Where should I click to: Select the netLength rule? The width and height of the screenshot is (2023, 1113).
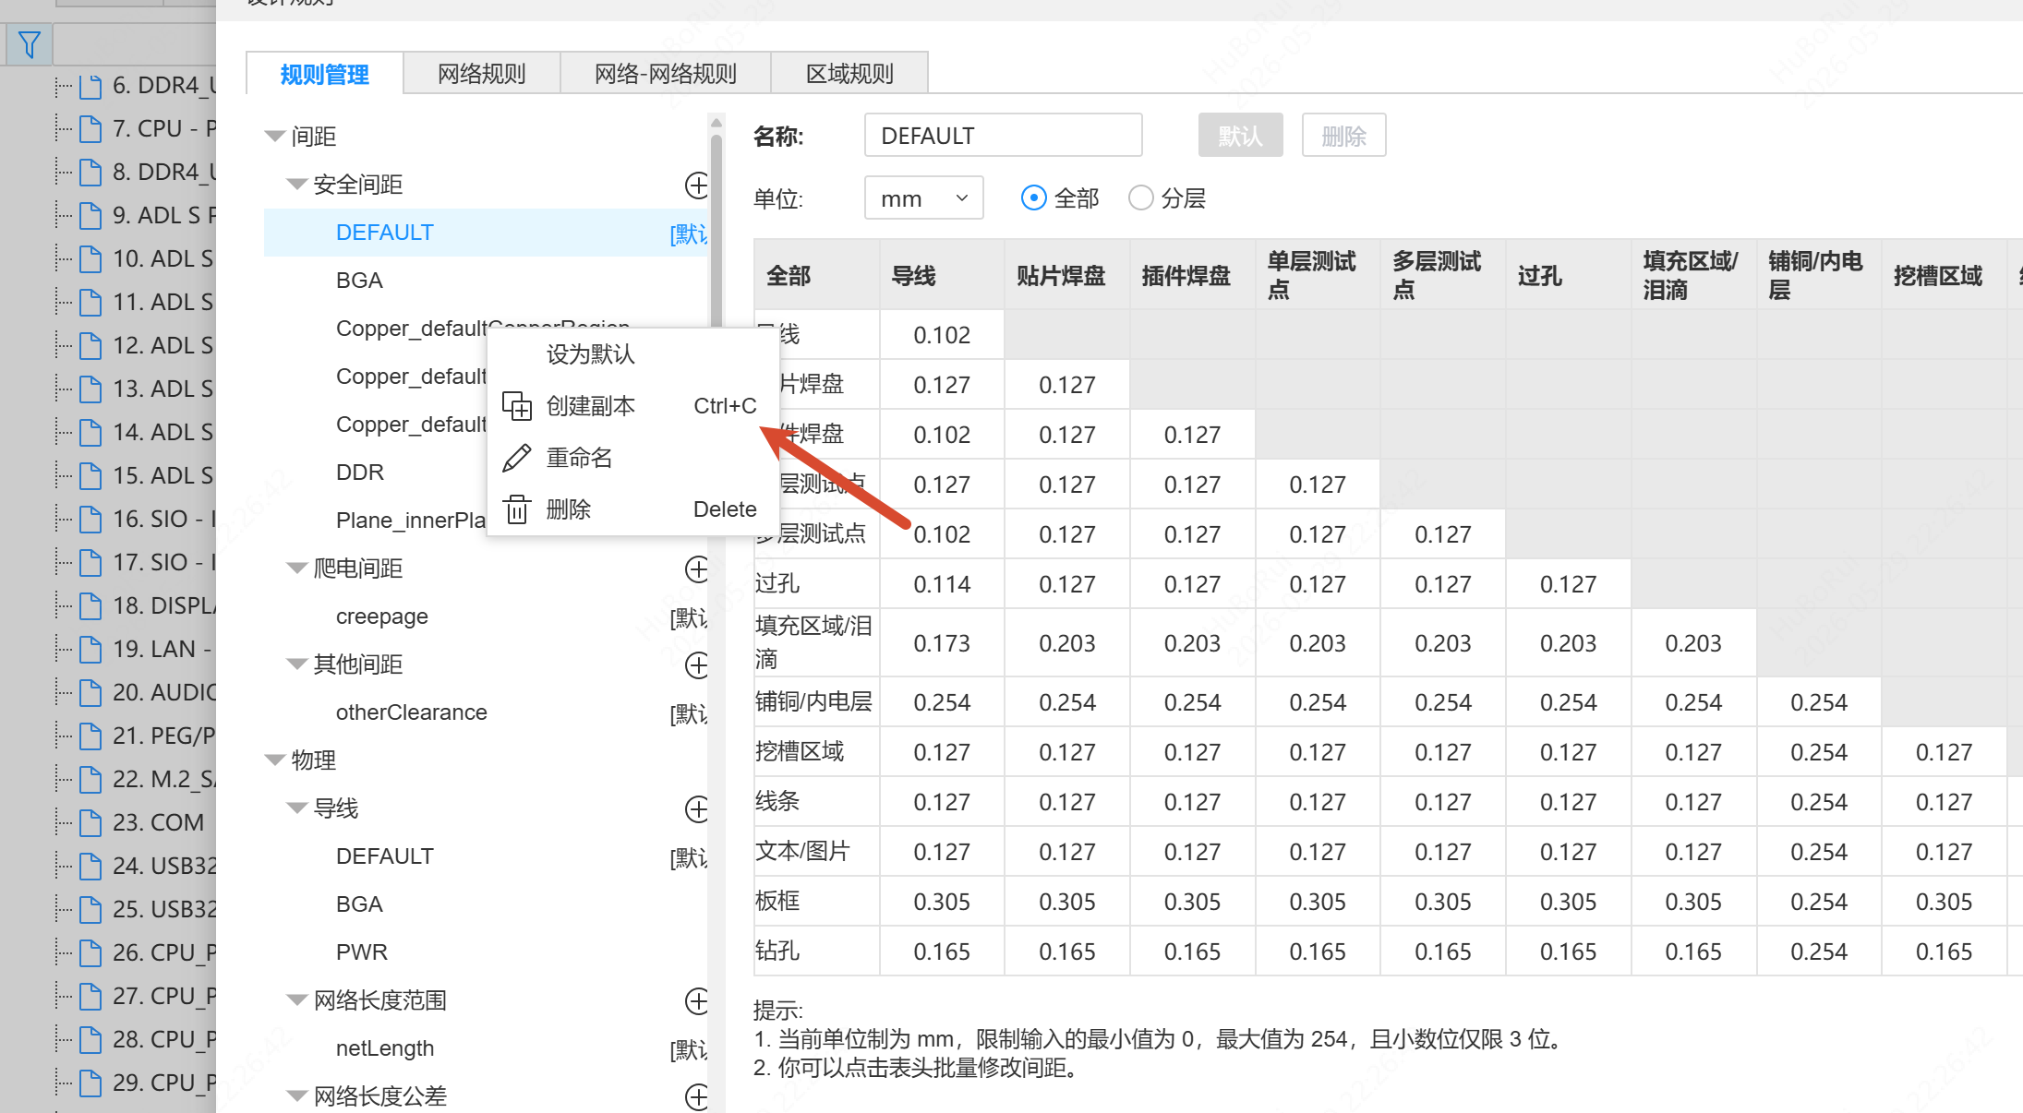(x=488, y=1048)
